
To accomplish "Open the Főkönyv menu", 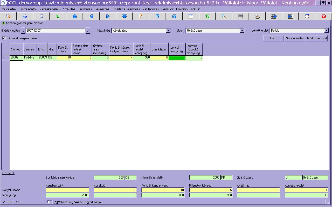I will click(182, 9).
